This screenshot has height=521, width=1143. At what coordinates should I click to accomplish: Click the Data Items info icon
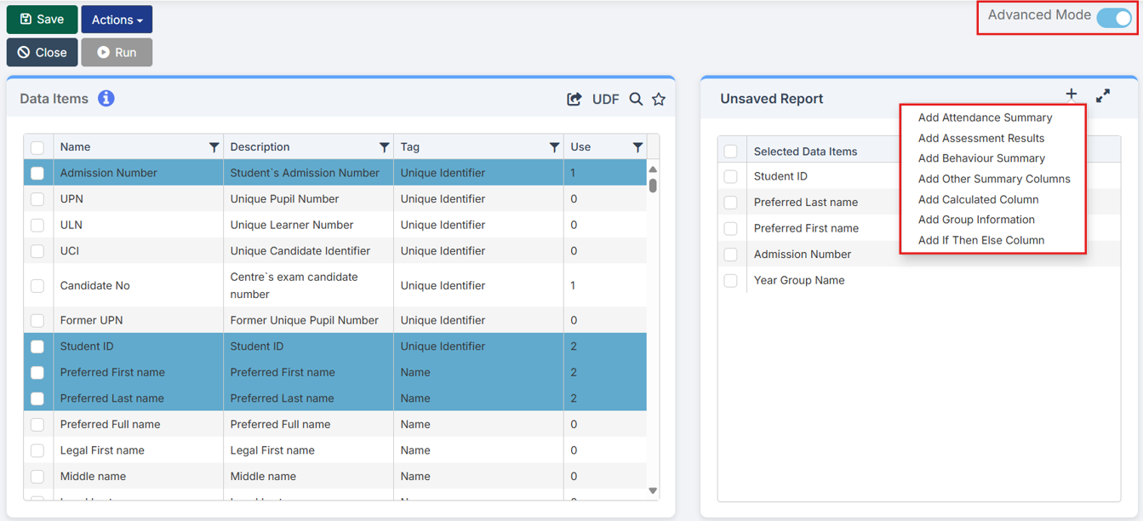[106, 99]
